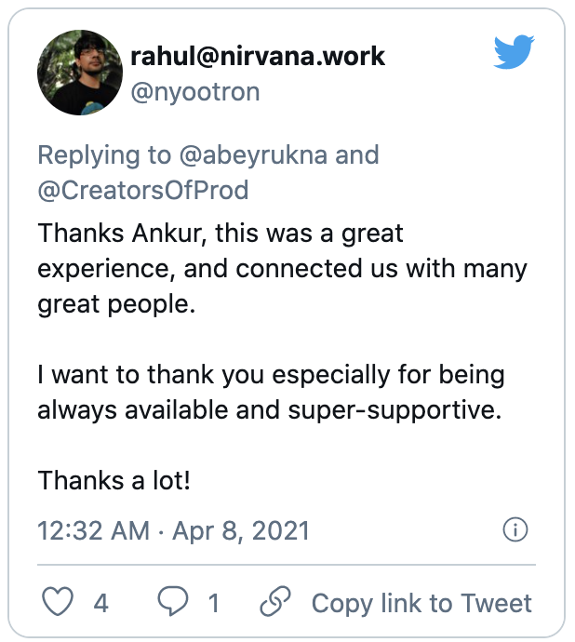Click the "Thanks a lot!" line
Image resolution: width=575 pixels, height=642 pixels.
[114, 480]
